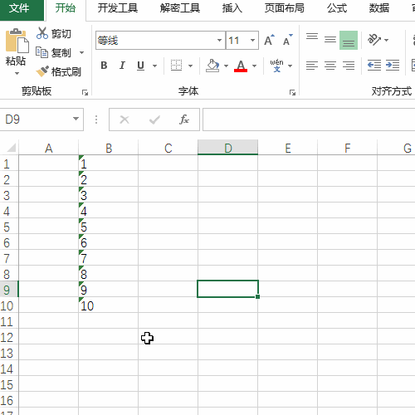Increase font size with large A icon
Viewport: 415px width, 415px height.
(269, 41)
